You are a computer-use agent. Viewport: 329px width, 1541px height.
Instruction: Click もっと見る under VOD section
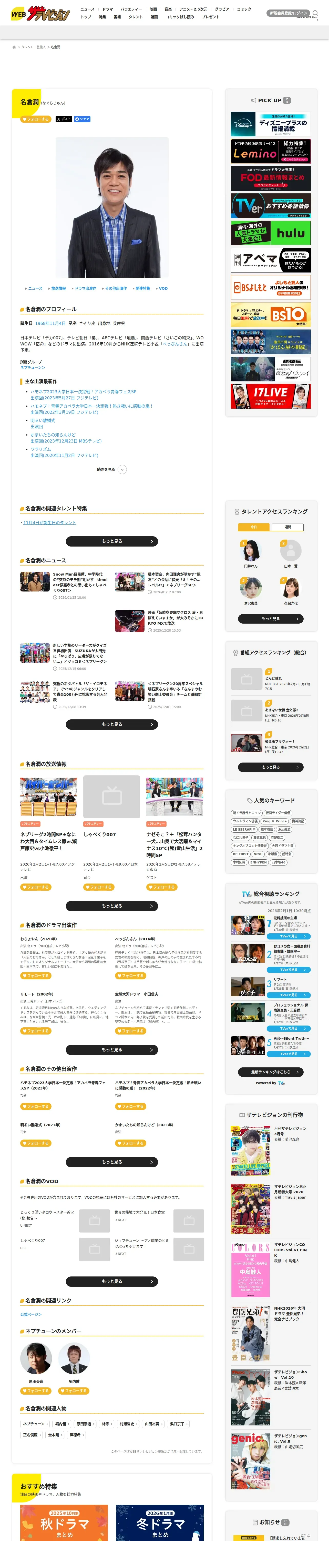pyautogui.click(x=112, y=1281)
